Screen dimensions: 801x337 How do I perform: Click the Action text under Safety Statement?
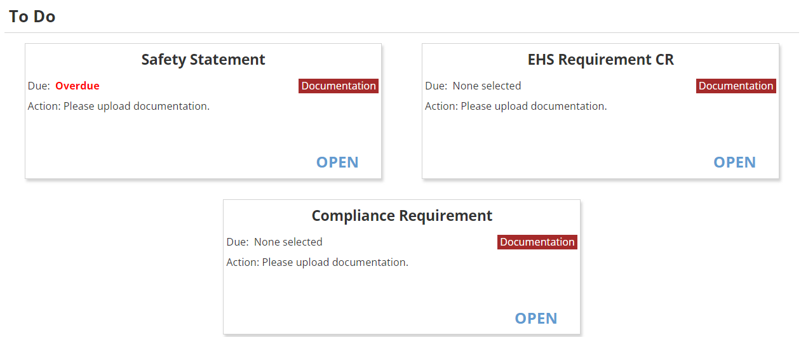(119, 106)
